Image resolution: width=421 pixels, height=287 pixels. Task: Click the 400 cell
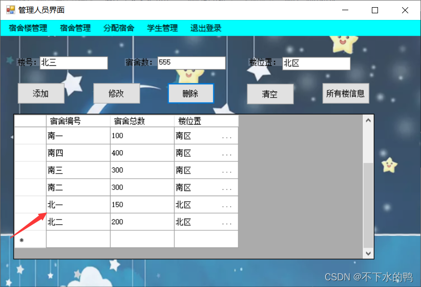point(142,153)
